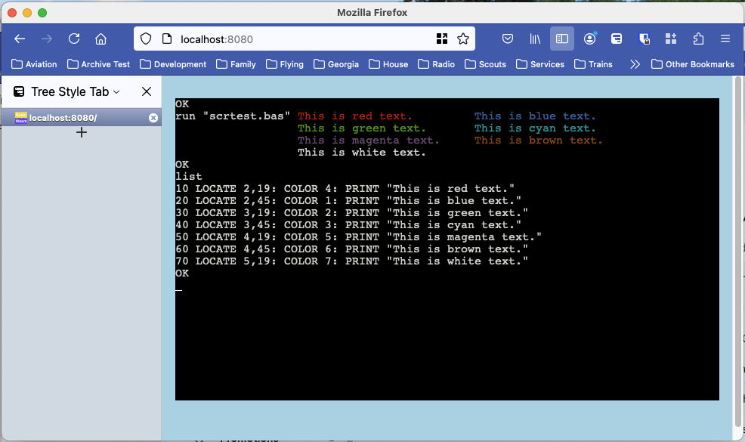Open the Tree Style Tab sidebar switcher dropdown

click(75, 92)
